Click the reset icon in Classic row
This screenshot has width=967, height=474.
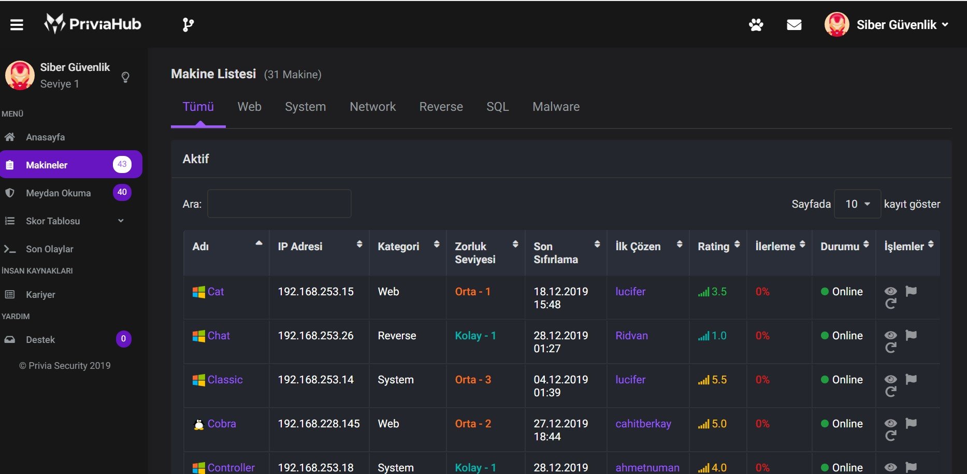pos(890,392)
